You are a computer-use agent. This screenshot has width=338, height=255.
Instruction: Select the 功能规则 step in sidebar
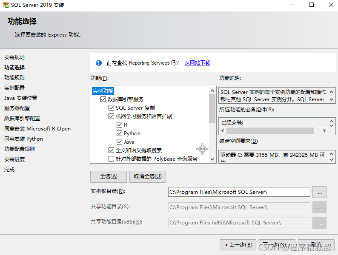tap(14, 77)
